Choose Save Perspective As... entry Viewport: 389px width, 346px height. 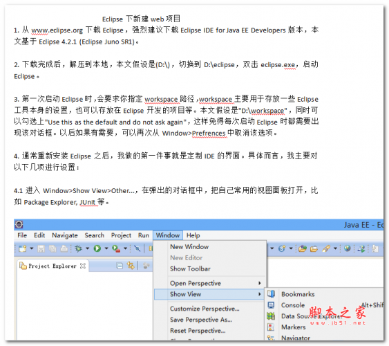(x=209, y=320)
